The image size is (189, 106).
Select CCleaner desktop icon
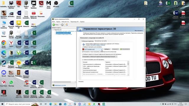[x=26, y=83]
